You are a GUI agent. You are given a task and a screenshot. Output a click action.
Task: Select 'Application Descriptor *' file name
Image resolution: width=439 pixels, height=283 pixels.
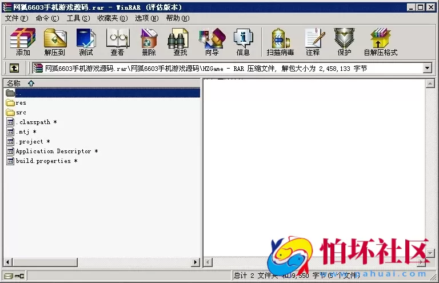pos(57,151)
